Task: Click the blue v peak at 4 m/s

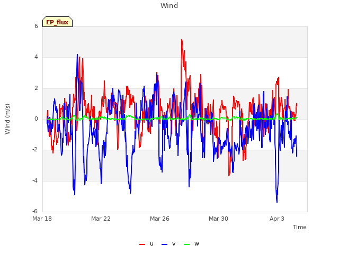Action: 77,55
